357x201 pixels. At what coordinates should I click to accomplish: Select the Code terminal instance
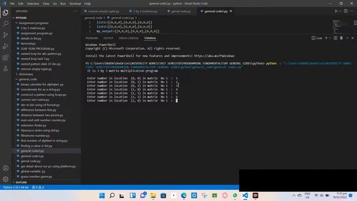[x=317, y=38]
